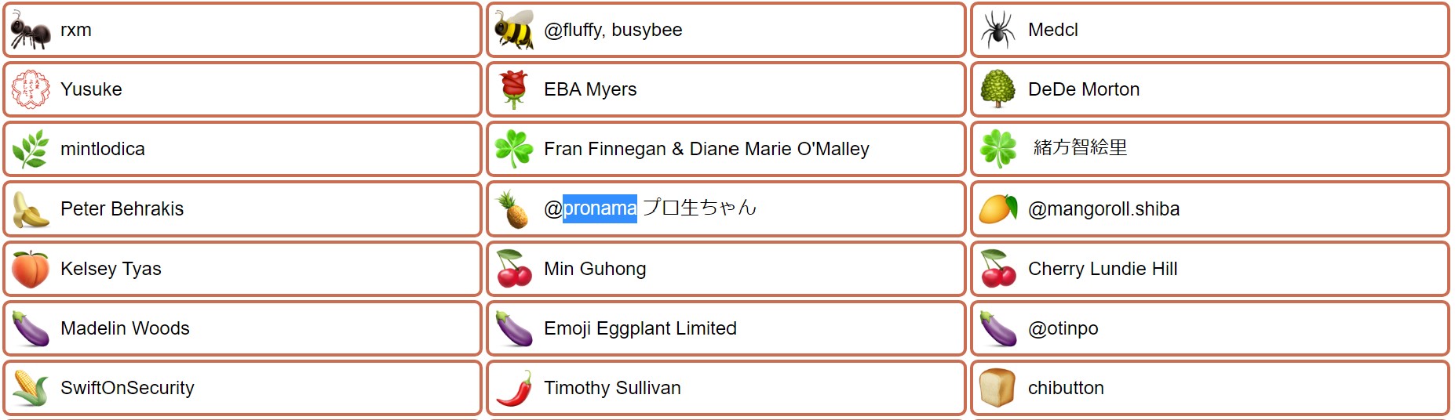Click the Fran Finnegan & Diane Marie O'Malley name
1455x420 pixels.
point(706,149)
